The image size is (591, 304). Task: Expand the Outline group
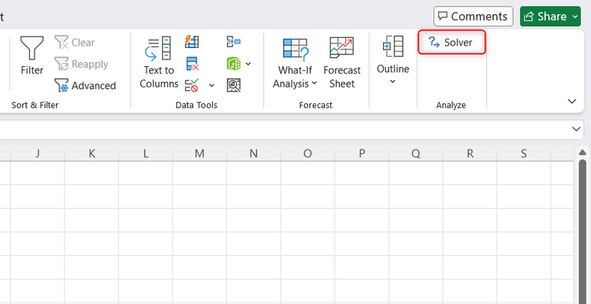pos(392,61)
